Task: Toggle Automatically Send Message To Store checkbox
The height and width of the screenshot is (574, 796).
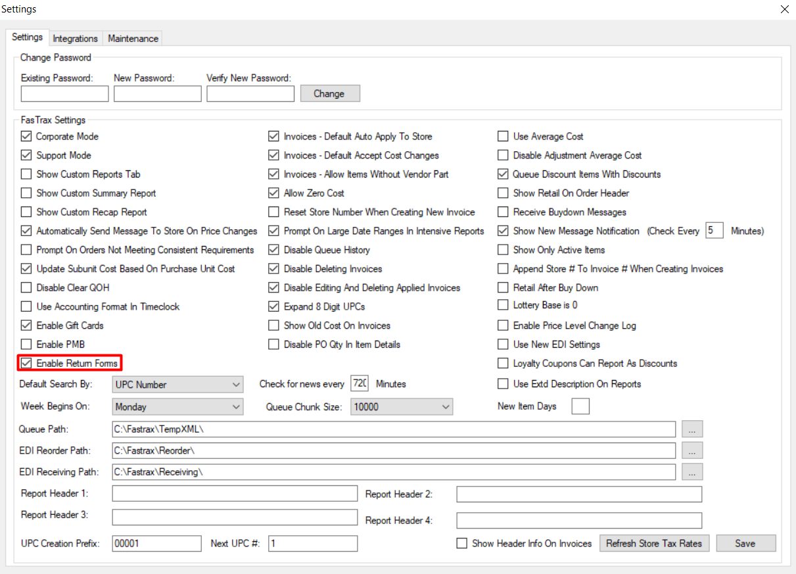Action: coord(26,231)
